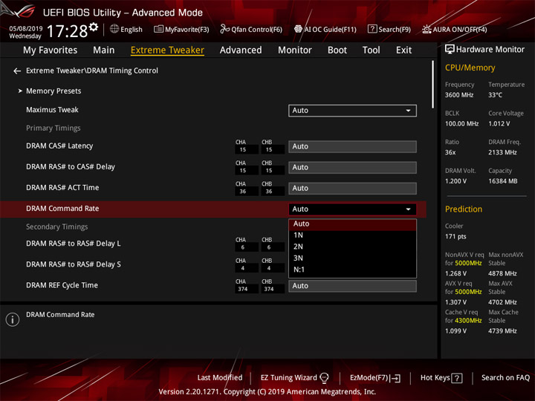535x401 pixels.
Task: Click the Hardware Monitor screen icon
Action: [x=450, y=50]
